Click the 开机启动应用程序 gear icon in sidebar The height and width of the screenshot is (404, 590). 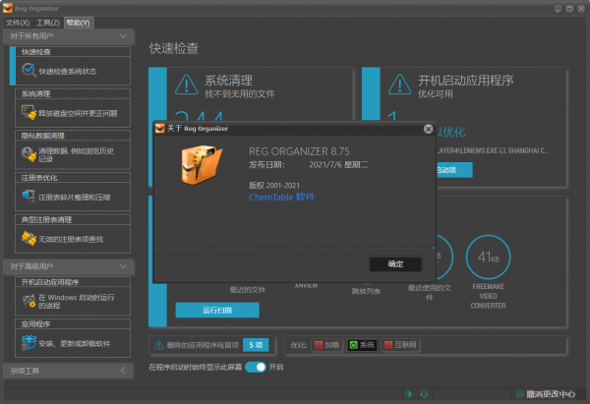[x=29, y=301]
